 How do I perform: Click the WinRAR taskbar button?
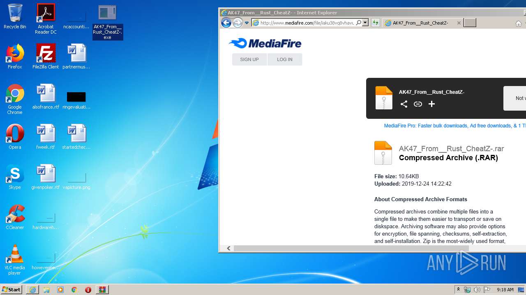(102, 290)
